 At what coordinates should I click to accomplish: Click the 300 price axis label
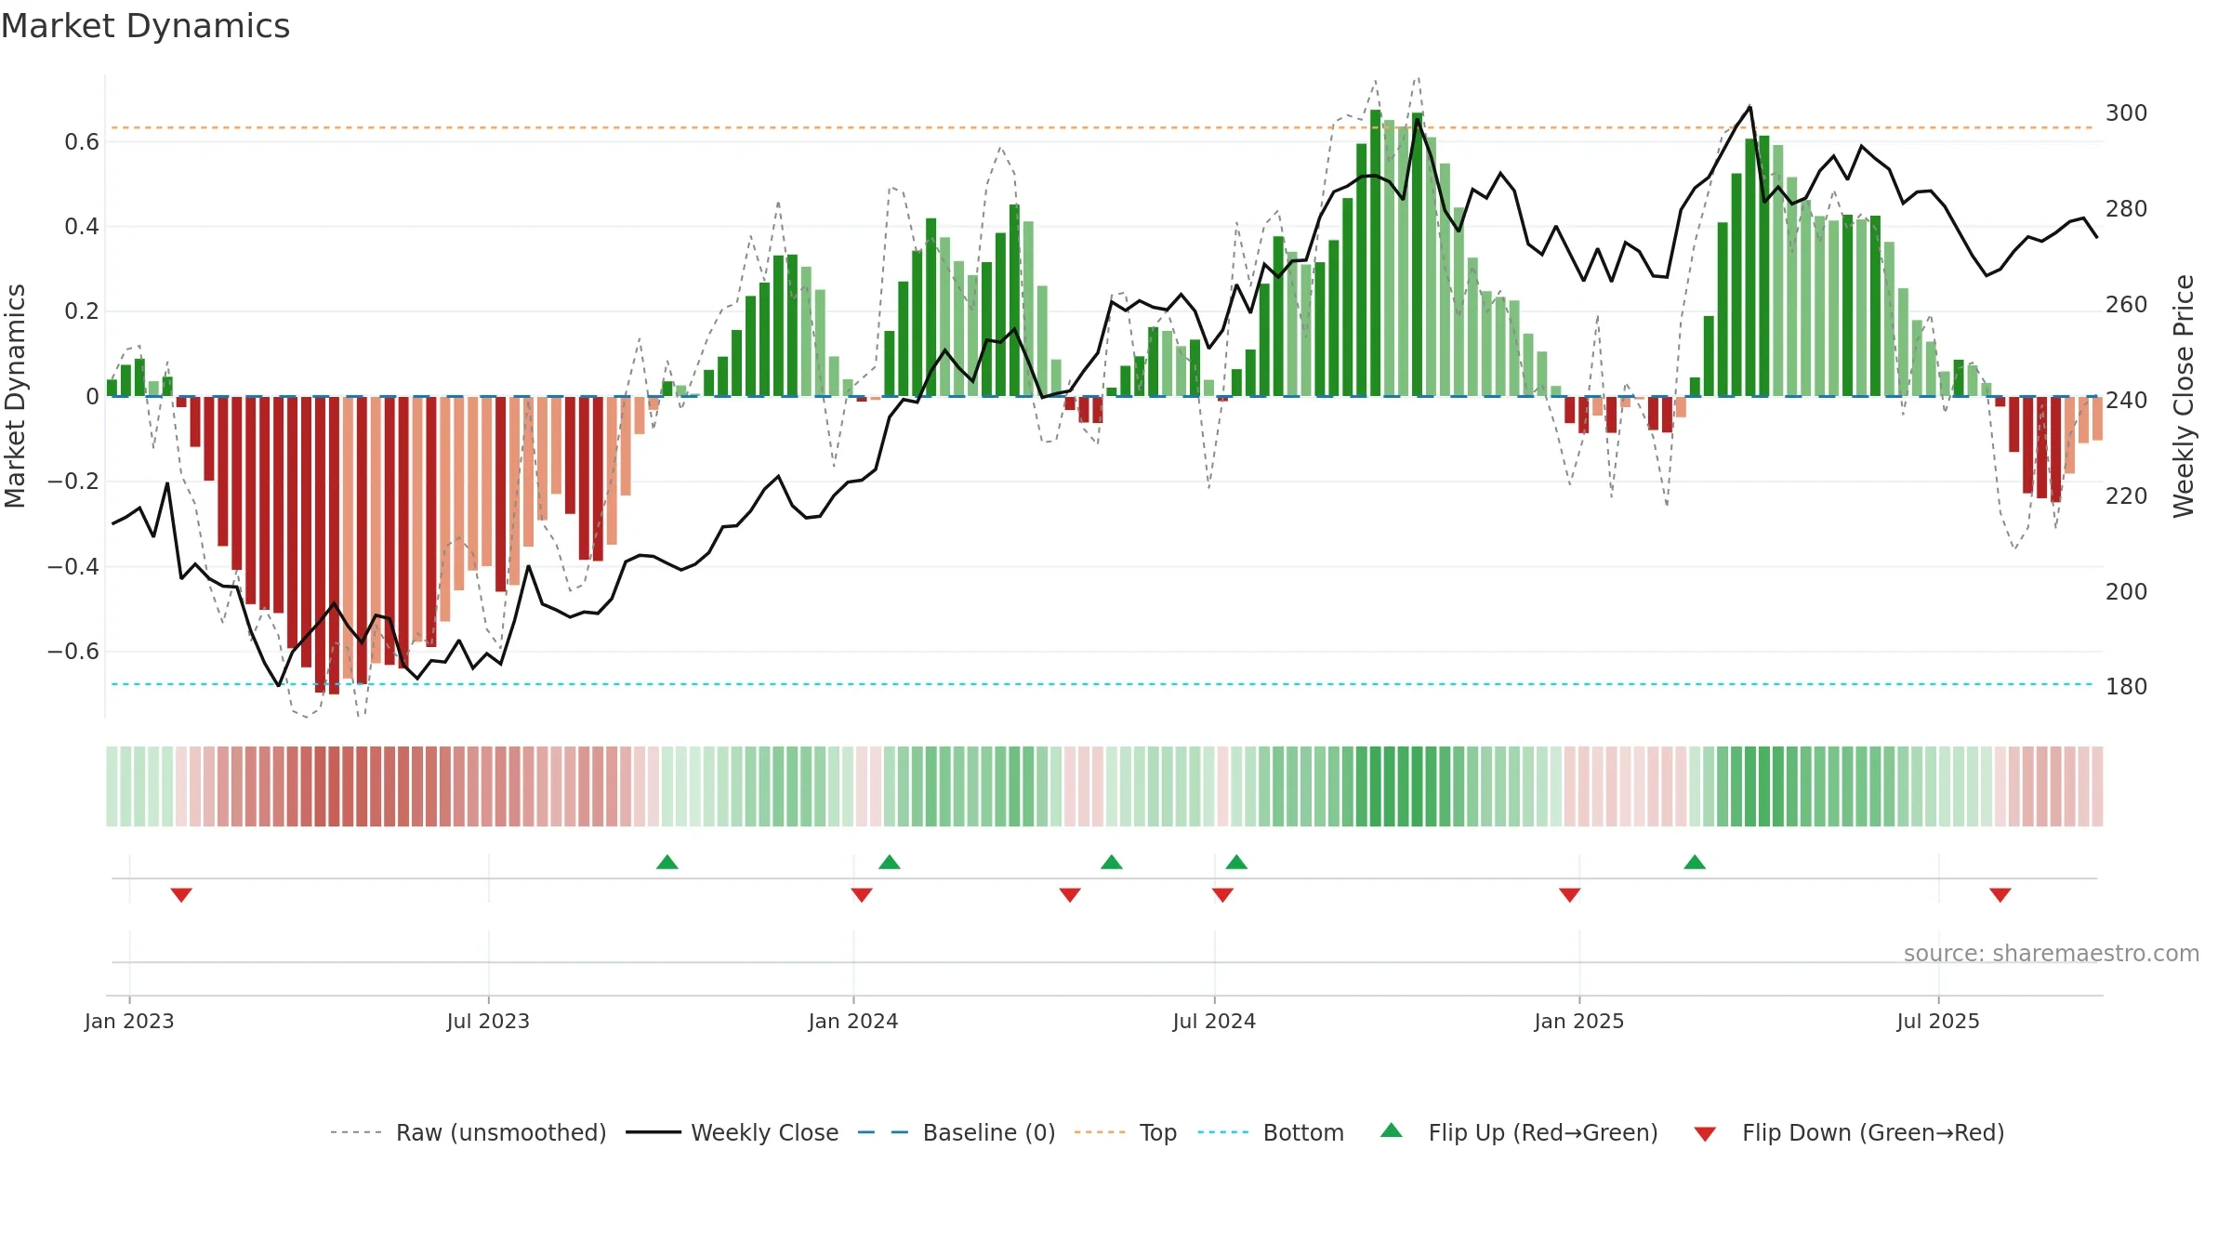click(x=2127, y=113)
